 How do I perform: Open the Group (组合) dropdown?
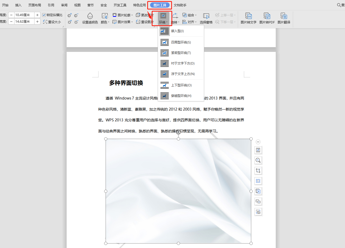coord(190,15)
